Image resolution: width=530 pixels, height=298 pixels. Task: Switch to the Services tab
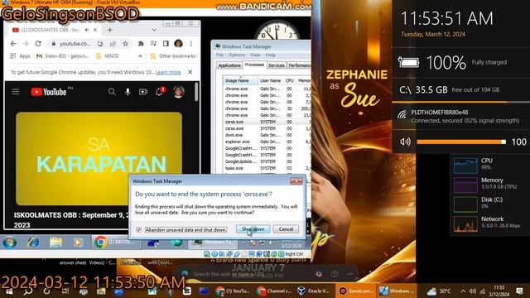(276, 65)
